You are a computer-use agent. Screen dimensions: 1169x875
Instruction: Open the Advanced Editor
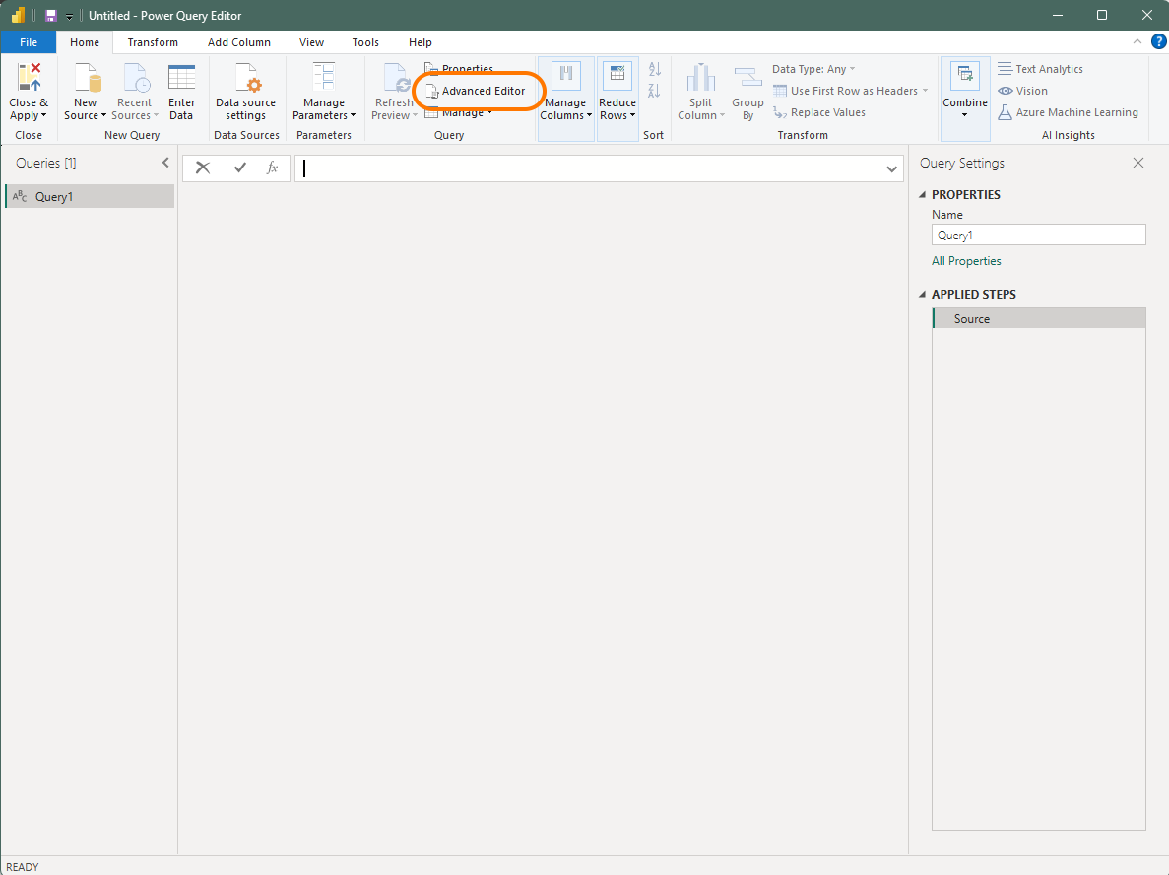point(480,90)
